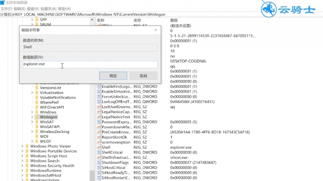Click the EnableFirstLogo... DWORD value icon
Viewport: 323px width, 181px height.
(x=99, y=86)
